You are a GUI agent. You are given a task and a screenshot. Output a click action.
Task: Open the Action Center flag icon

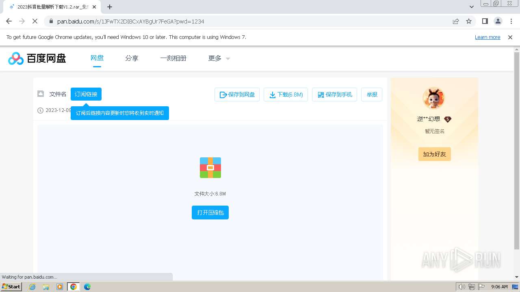point(481,287)
